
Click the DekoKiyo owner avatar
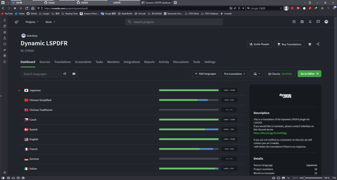point(24,36)
